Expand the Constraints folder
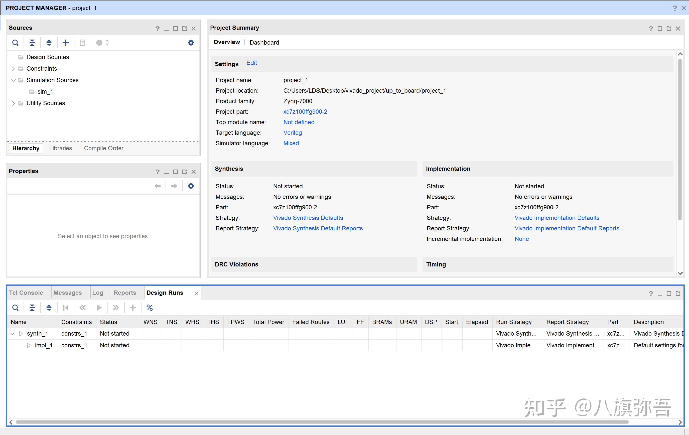 coord(13,69)
